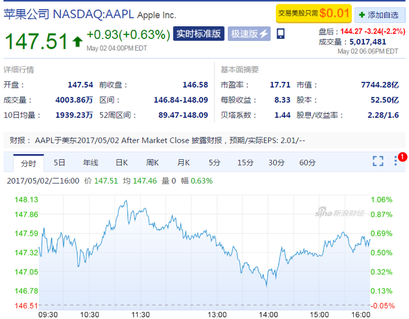
Task: Switch to 周K chart tab
Action: [x=153, y=162]
